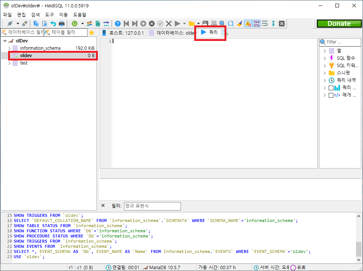The image size is (363, 271).
Task: Click the Paste clipboard icon
Action: tap(44, 24)
